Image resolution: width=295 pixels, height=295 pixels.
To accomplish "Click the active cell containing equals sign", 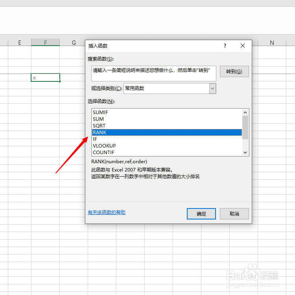I will 45,77.
